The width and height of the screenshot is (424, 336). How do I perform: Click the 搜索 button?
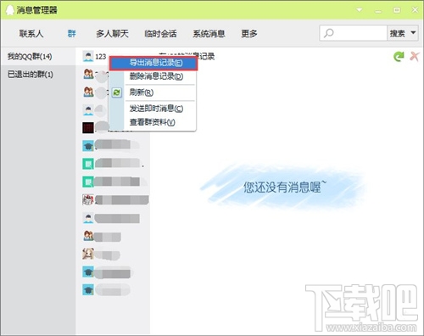click(397, 33)
